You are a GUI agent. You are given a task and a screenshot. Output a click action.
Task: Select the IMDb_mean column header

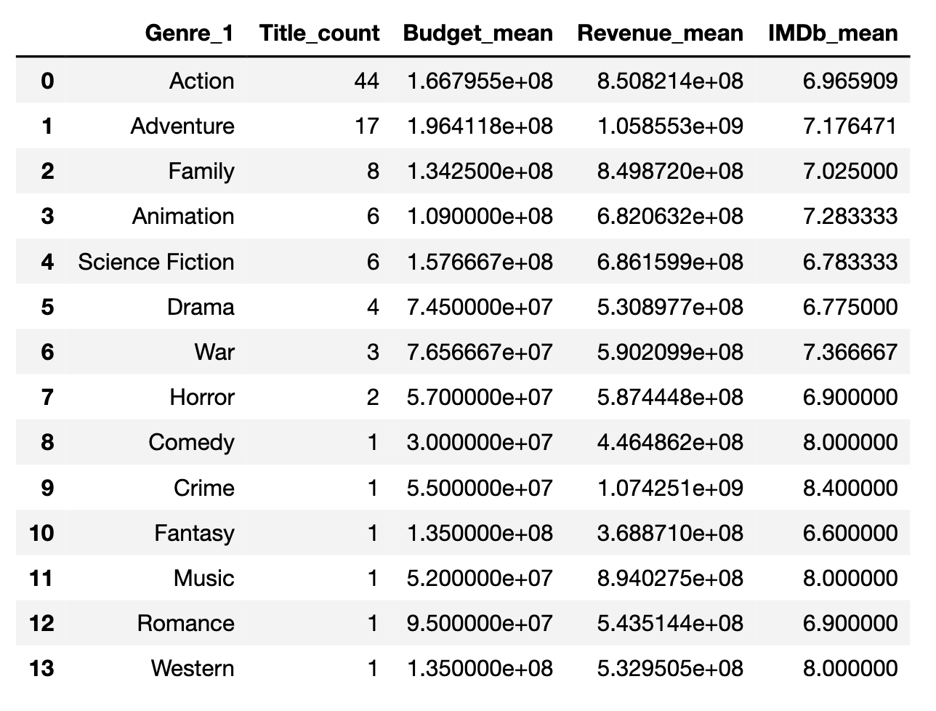click(832, 33)
